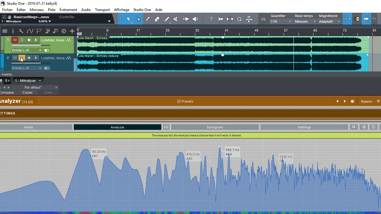
Task: Go to the previous preset with the left arrow
Action: click(x=337, y=101)
